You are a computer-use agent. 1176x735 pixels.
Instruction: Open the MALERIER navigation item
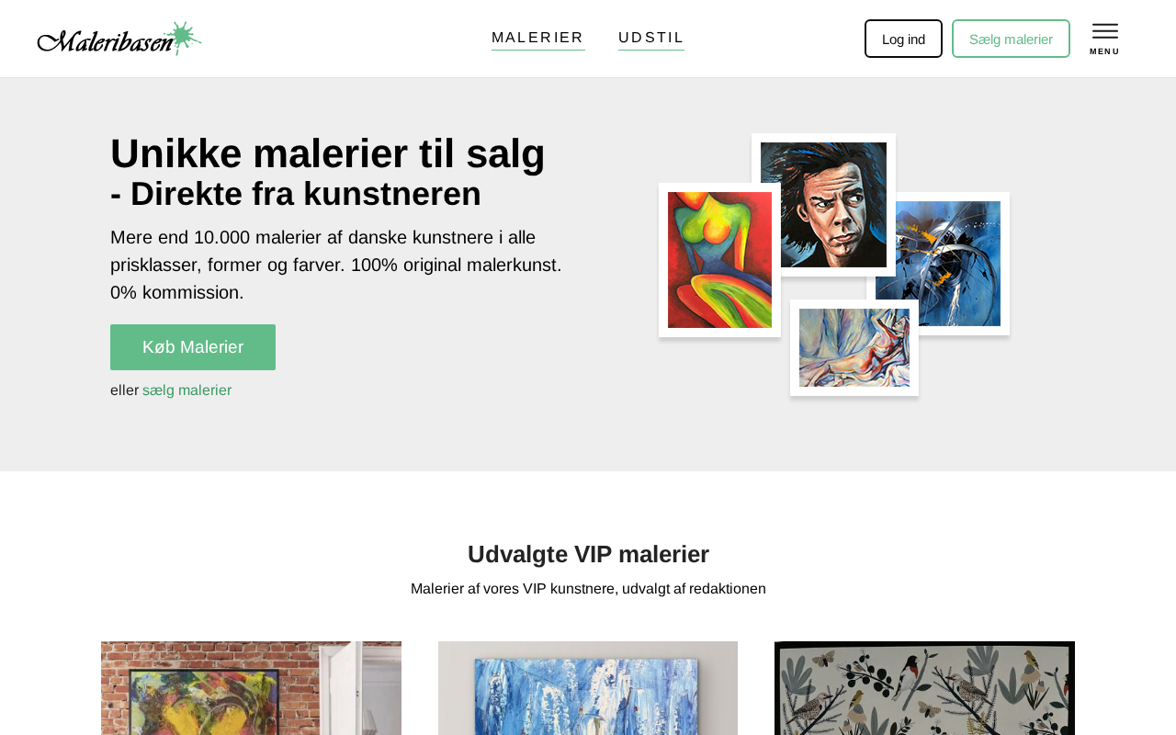[537, 39]
